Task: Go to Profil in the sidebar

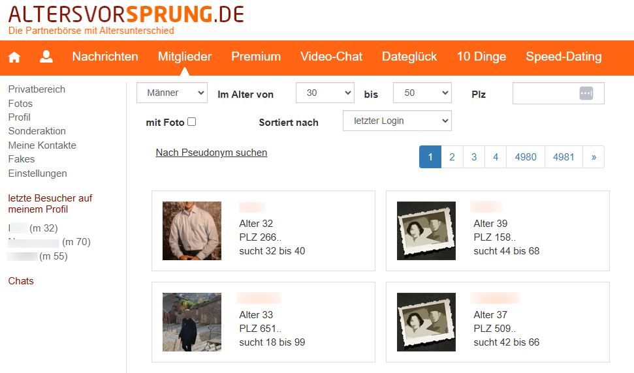Action: 20,117
